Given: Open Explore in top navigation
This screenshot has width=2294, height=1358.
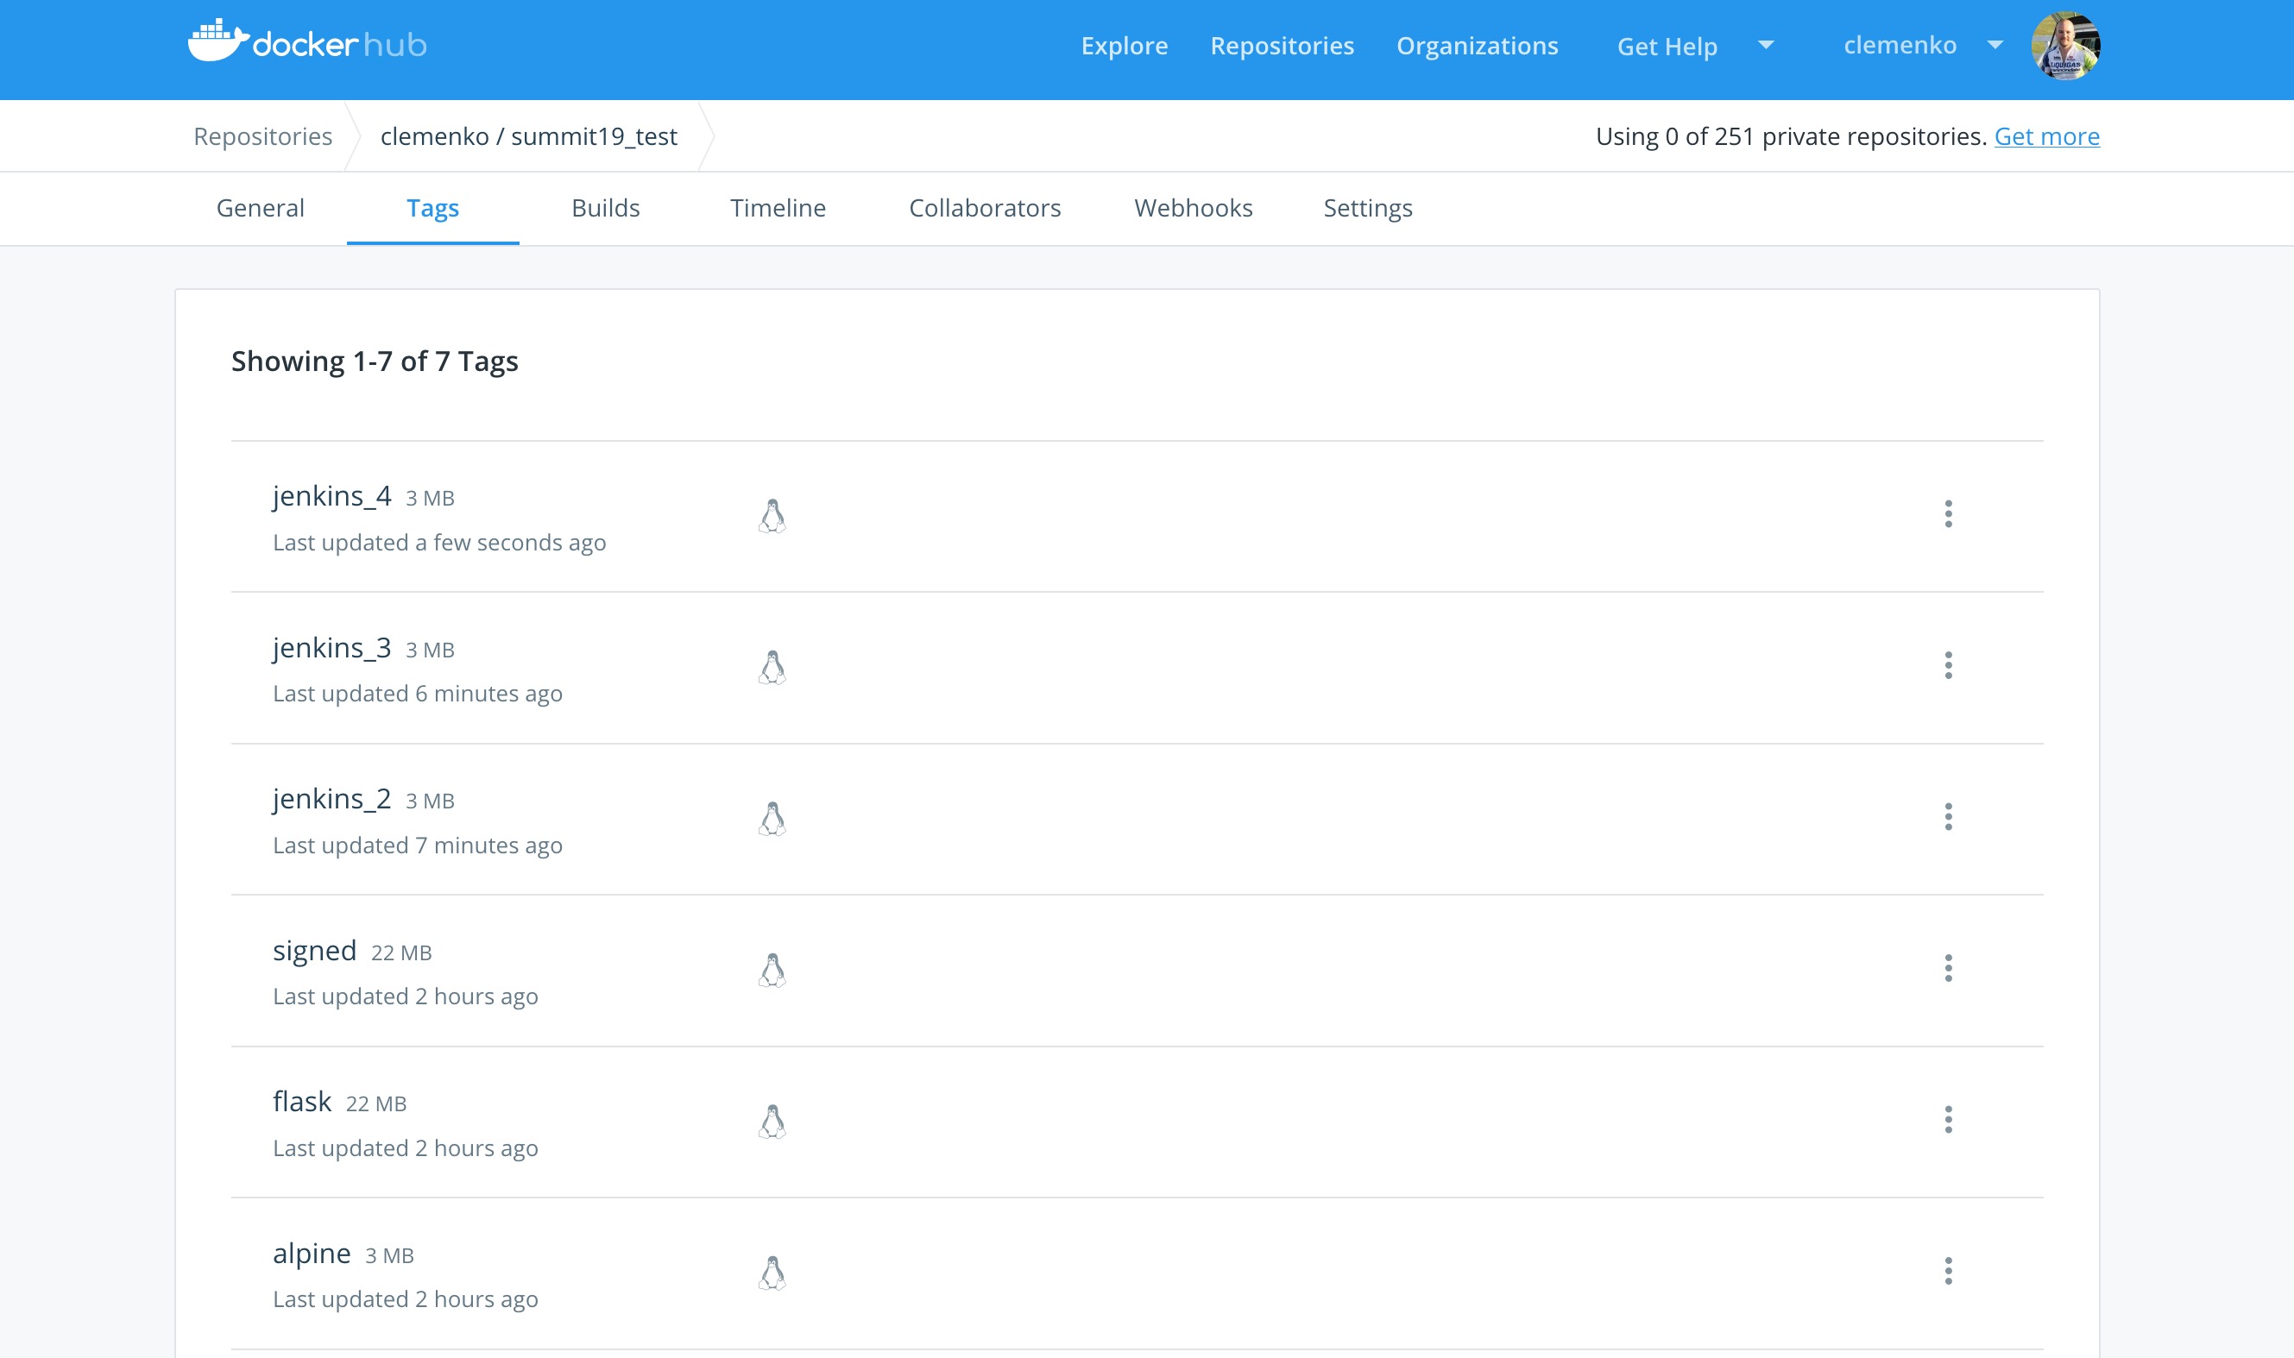Looking at the screenshot, I should [x=1124, y=46].
